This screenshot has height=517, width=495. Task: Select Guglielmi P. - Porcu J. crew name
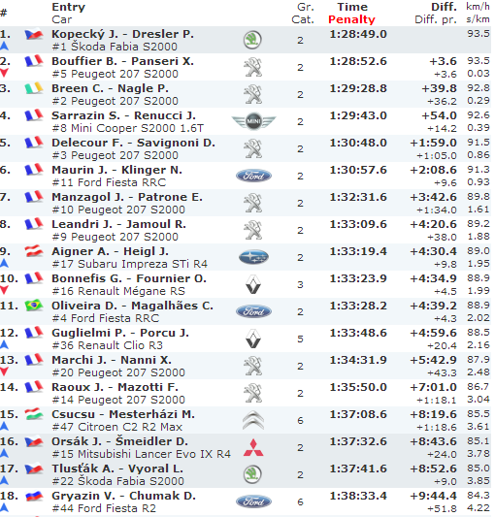click(120, 333)
